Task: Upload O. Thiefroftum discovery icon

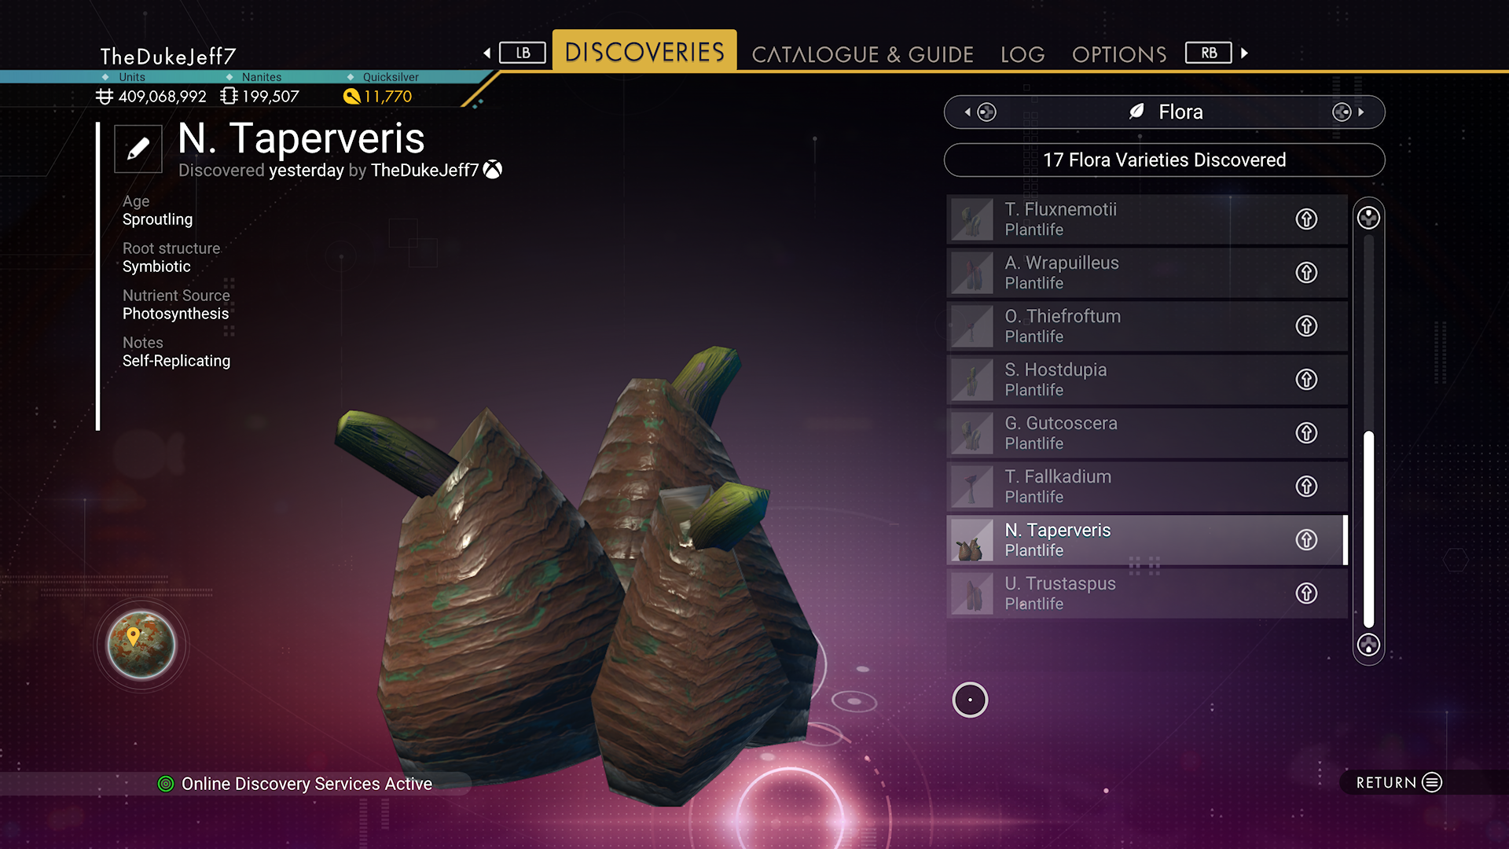Action: tap(1306, 326)
